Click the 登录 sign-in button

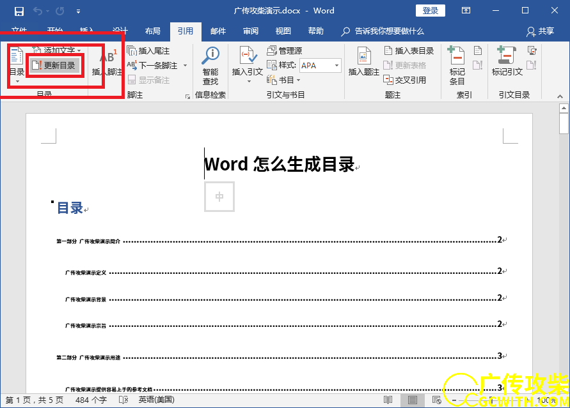tap(431, 10)
